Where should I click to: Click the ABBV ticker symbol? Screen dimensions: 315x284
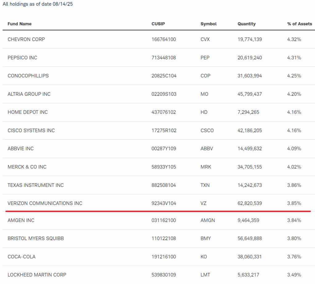206,148
